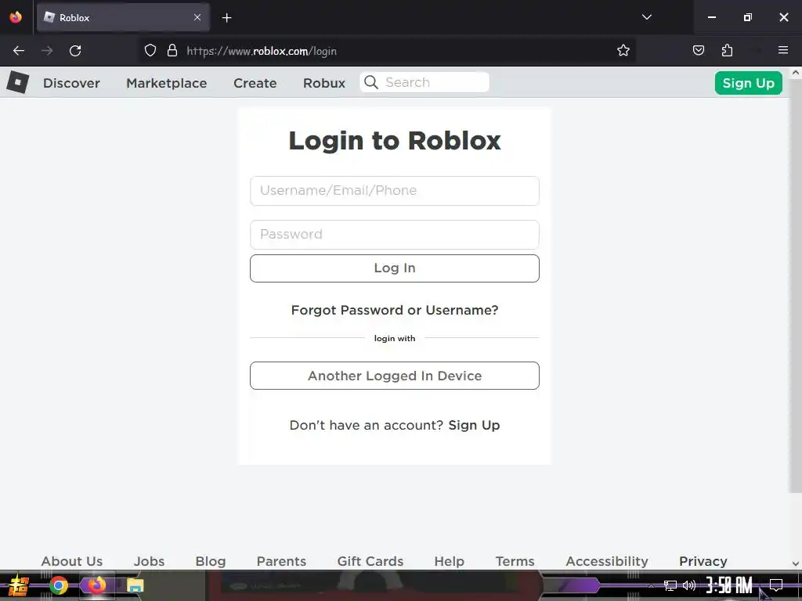Click Sign Up link below the form

pos(474,425)
